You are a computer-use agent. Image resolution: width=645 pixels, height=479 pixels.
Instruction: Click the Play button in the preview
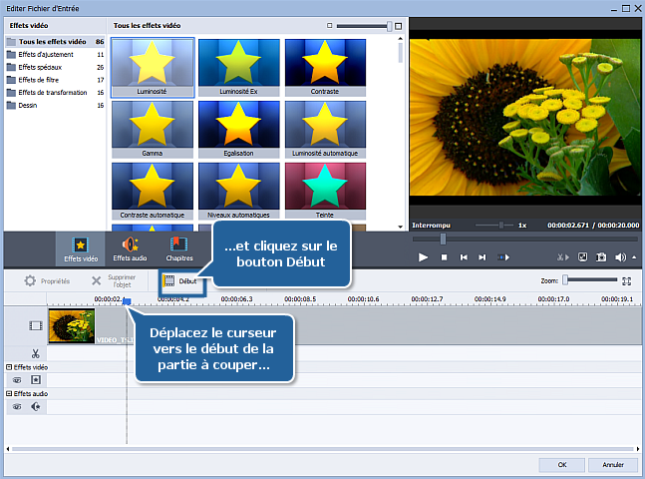(423, 257)
